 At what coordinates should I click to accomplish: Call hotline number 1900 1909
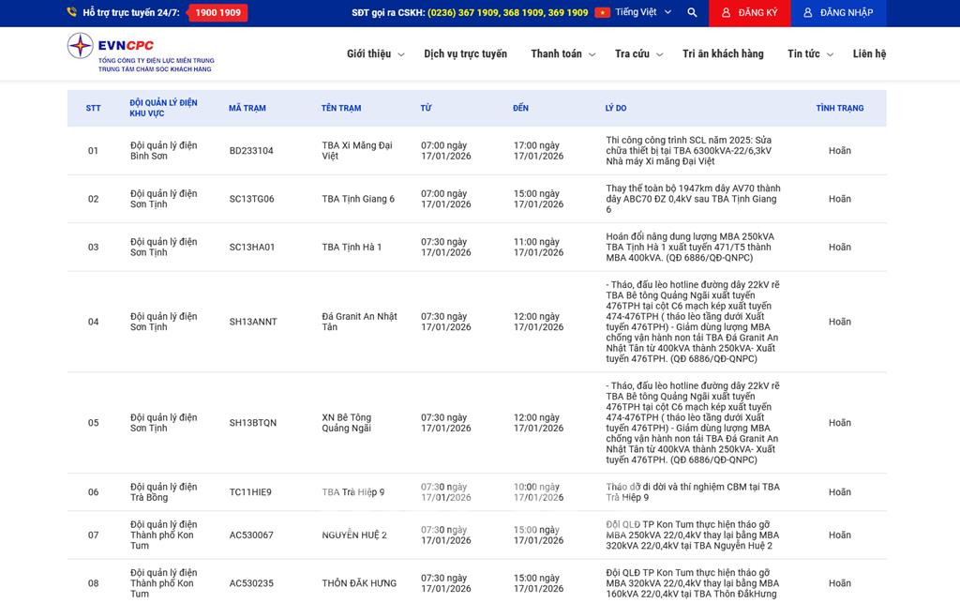(217, 13)
